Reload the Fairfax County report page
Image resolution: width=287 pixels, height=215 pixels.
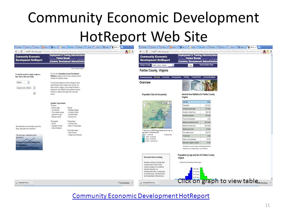(x=146, y=52)
